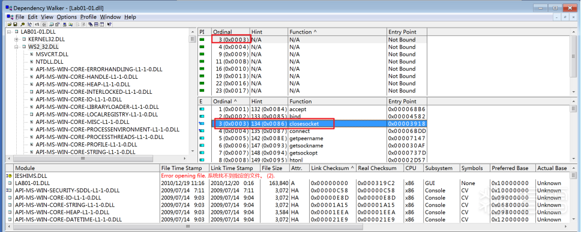Click the Tile Vertically toolbar icon
This screenshot has width=581, height=232.
pyautogui.click(x=101, y=24)
